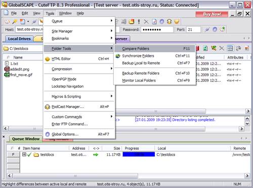This screenshot has height=188, width=253.
Task: Click the testdocs transfer progress bar
Action: pyautogui.click(x=139, y=154)
